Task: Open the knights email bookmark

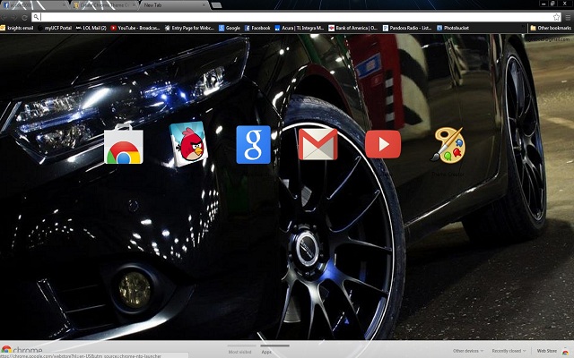Action: 17,28
